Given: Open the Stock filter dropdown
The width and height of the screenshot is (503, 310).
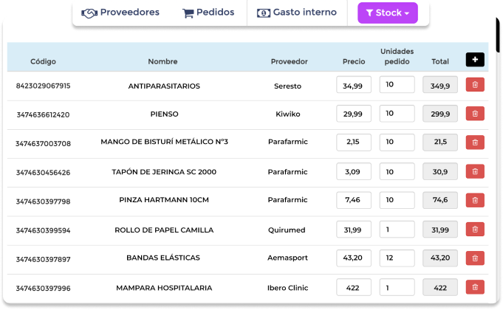Looking at the screenshot, I should [x=388, y=13].
